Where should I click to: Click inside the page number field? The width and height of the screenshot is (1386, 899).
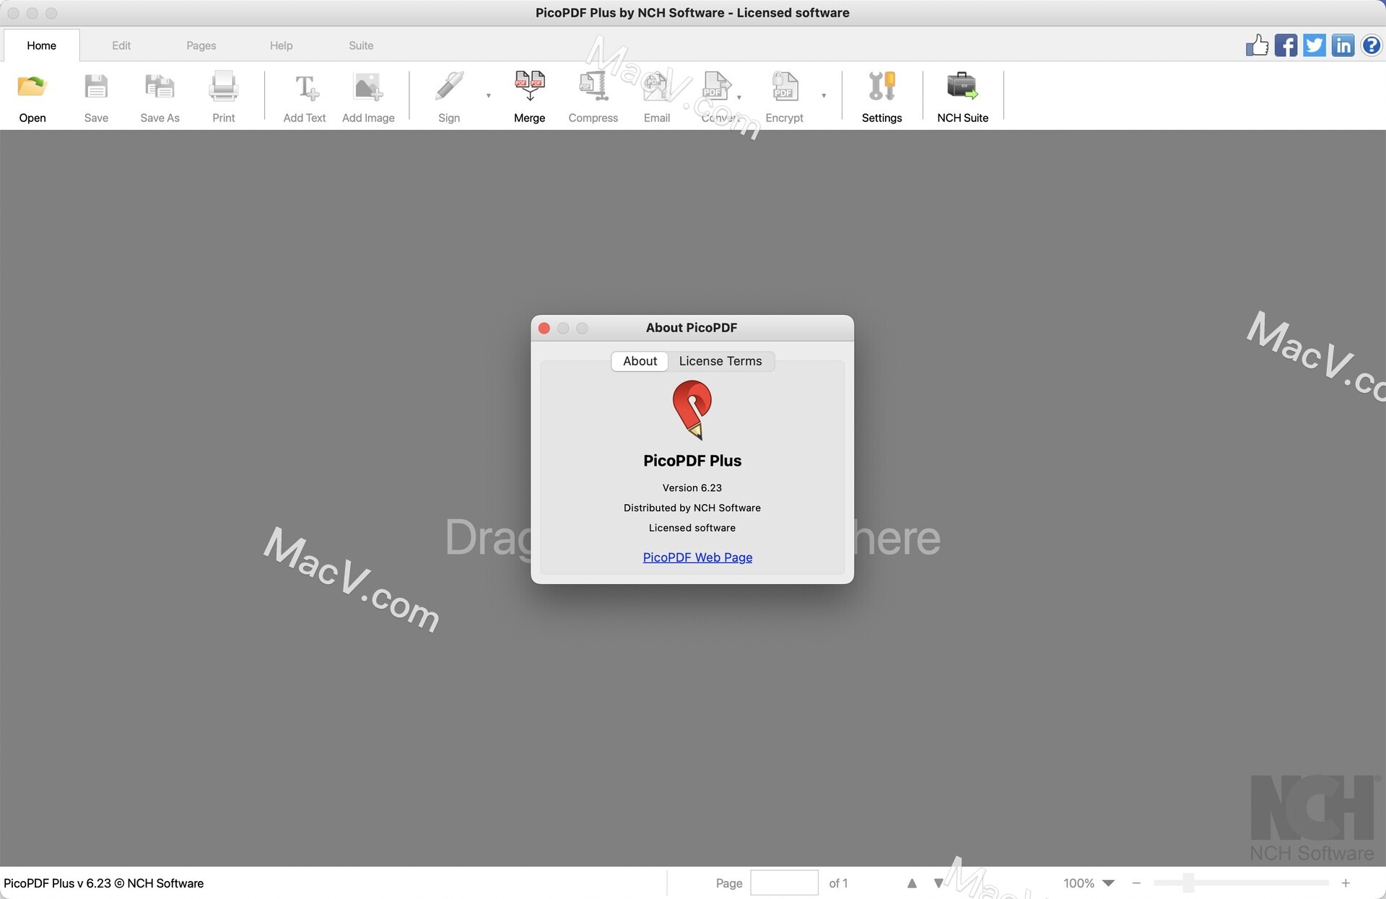785,882
